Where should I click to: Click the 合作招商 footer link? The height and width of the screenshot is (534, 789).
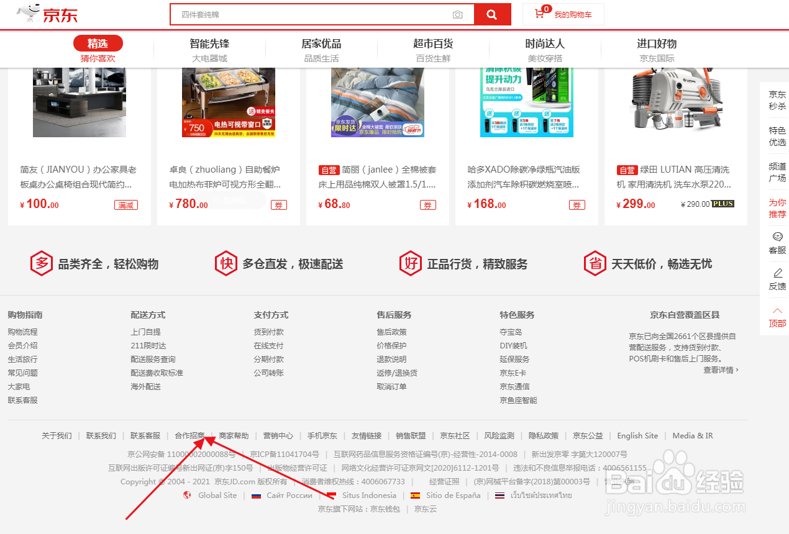pos(189,435)
